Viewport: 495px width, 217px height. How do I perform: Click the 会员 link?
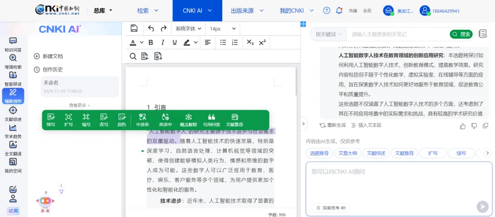point(367,11)
